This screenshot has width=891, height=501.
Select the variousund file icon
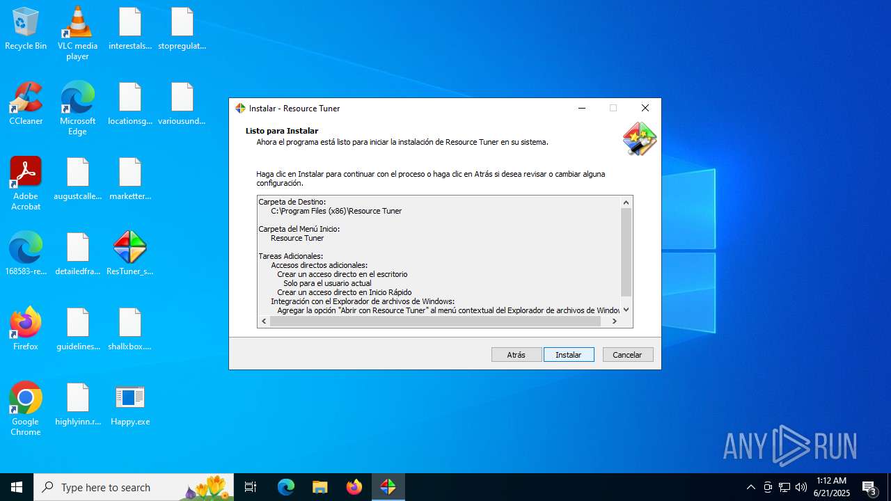point(182,103)
